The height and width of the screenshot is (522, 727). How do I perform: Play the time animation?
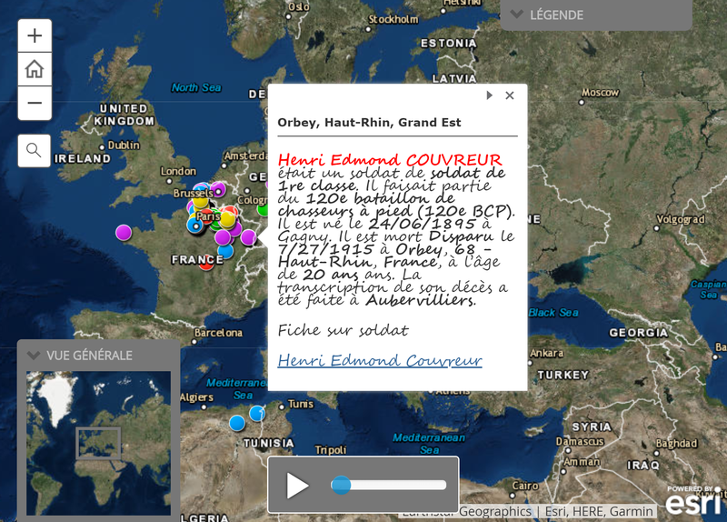coord(297,486)
